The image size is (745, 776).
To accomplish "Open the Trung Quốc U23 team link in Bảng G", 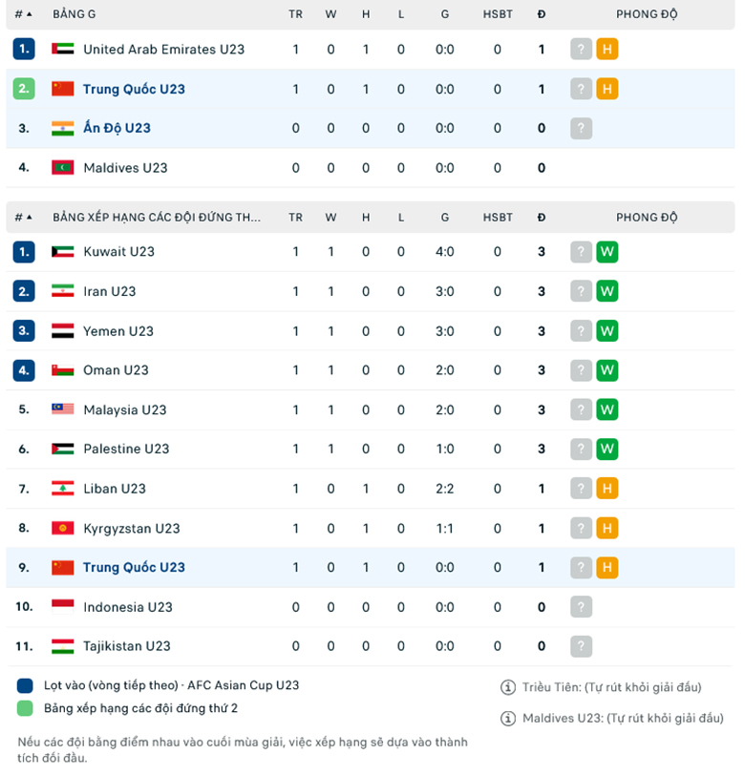I will click(x=134, y=89).
